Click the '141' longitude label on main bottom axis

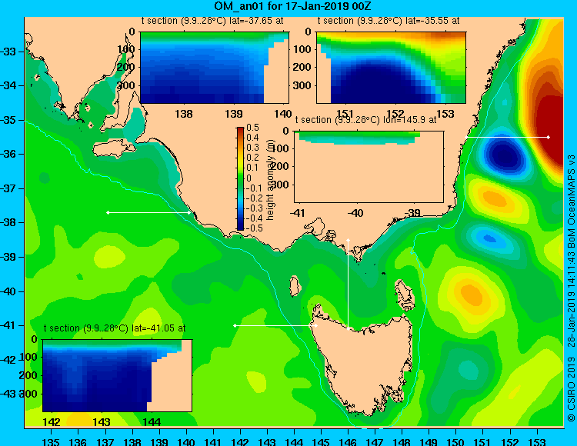[212, 441]
